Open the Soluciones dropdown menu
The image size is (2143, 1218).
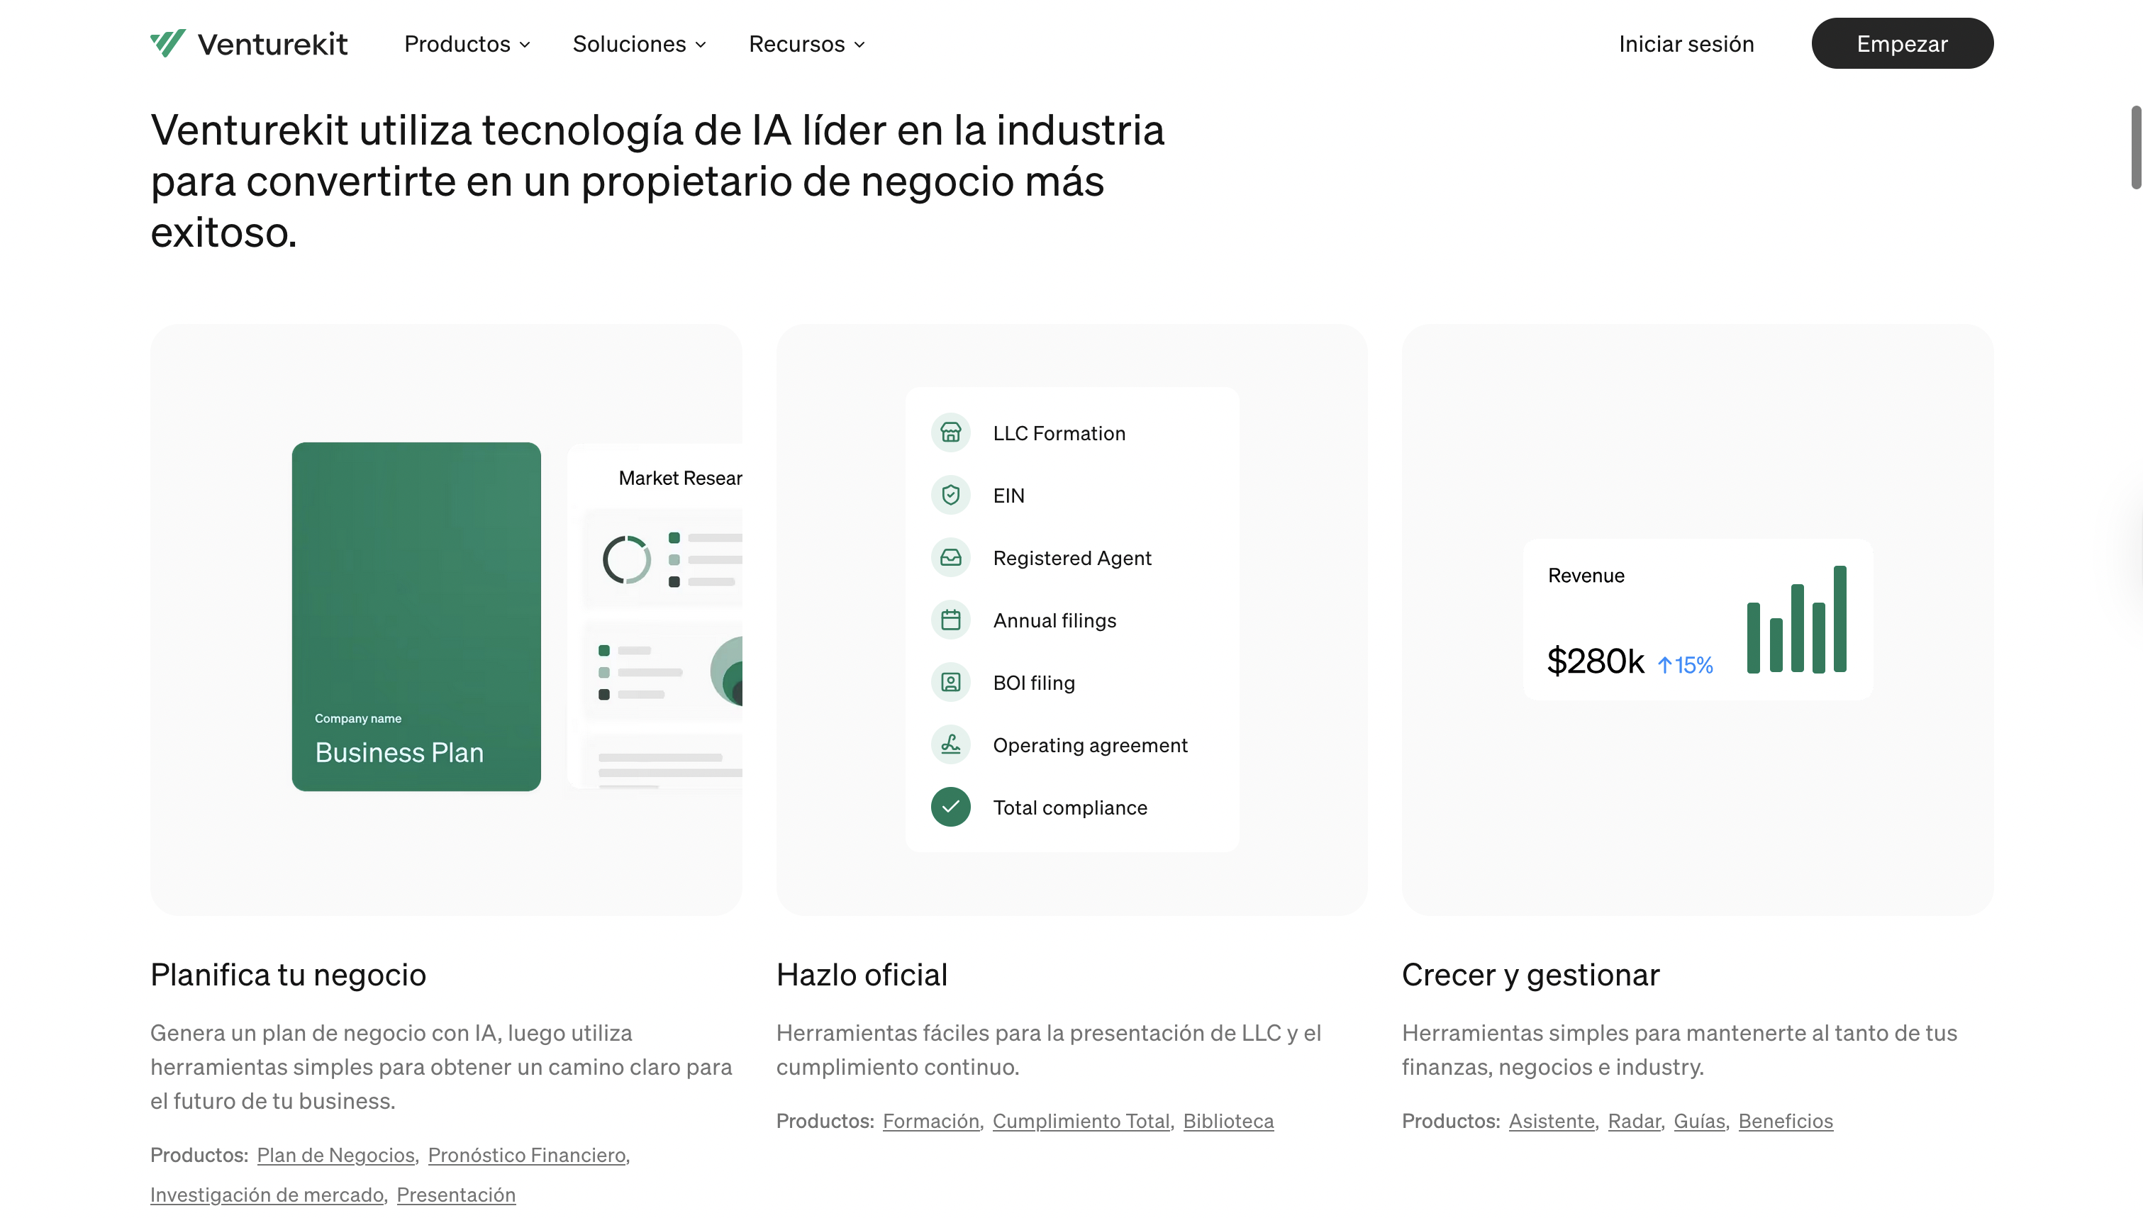(639, 43)
